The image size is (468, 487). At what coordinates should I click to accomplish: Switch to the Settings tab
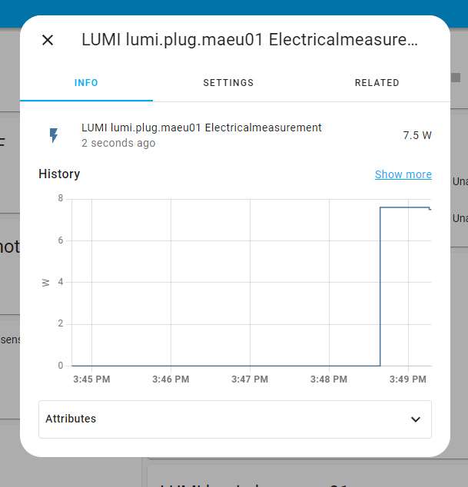coord(228,83)
